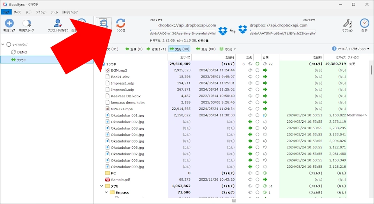Click green circle on クラウド root row
The height and width of the screenshot is (204, 374).
(x=258, y=64)
